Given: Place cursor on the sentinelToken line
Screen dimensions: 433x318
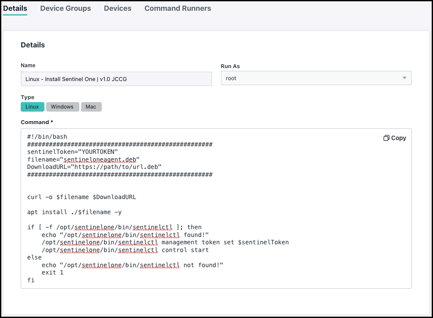Looking at the screenshot, I should click(72, 152).
